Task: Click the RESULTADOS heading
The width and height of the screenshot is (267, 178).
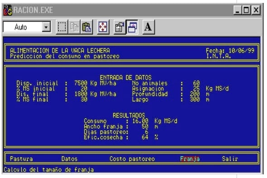Action: coord(129,115)
